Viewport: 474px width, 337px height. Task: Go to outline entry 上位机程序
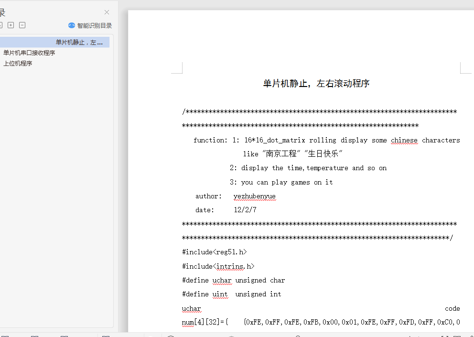pos(18,64)
